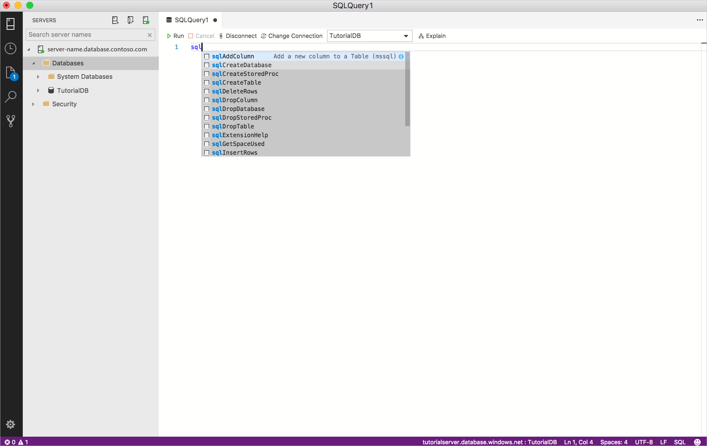The height and width of the screenshot is (446, 707).
Task: Toggle the sqlCreateDatabase checkbox in autocomplete
Action: point(208,65)
